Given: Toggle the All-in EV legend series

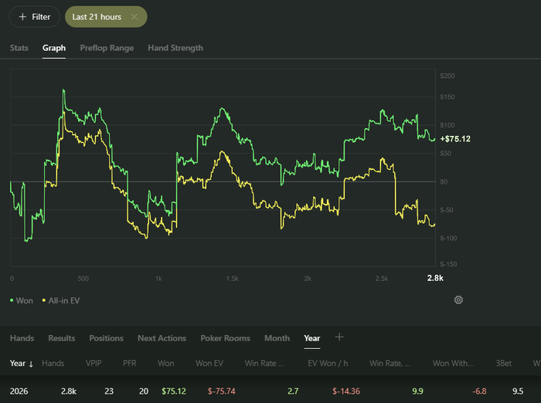Looking at the screenshot, I should click(61, 300).
